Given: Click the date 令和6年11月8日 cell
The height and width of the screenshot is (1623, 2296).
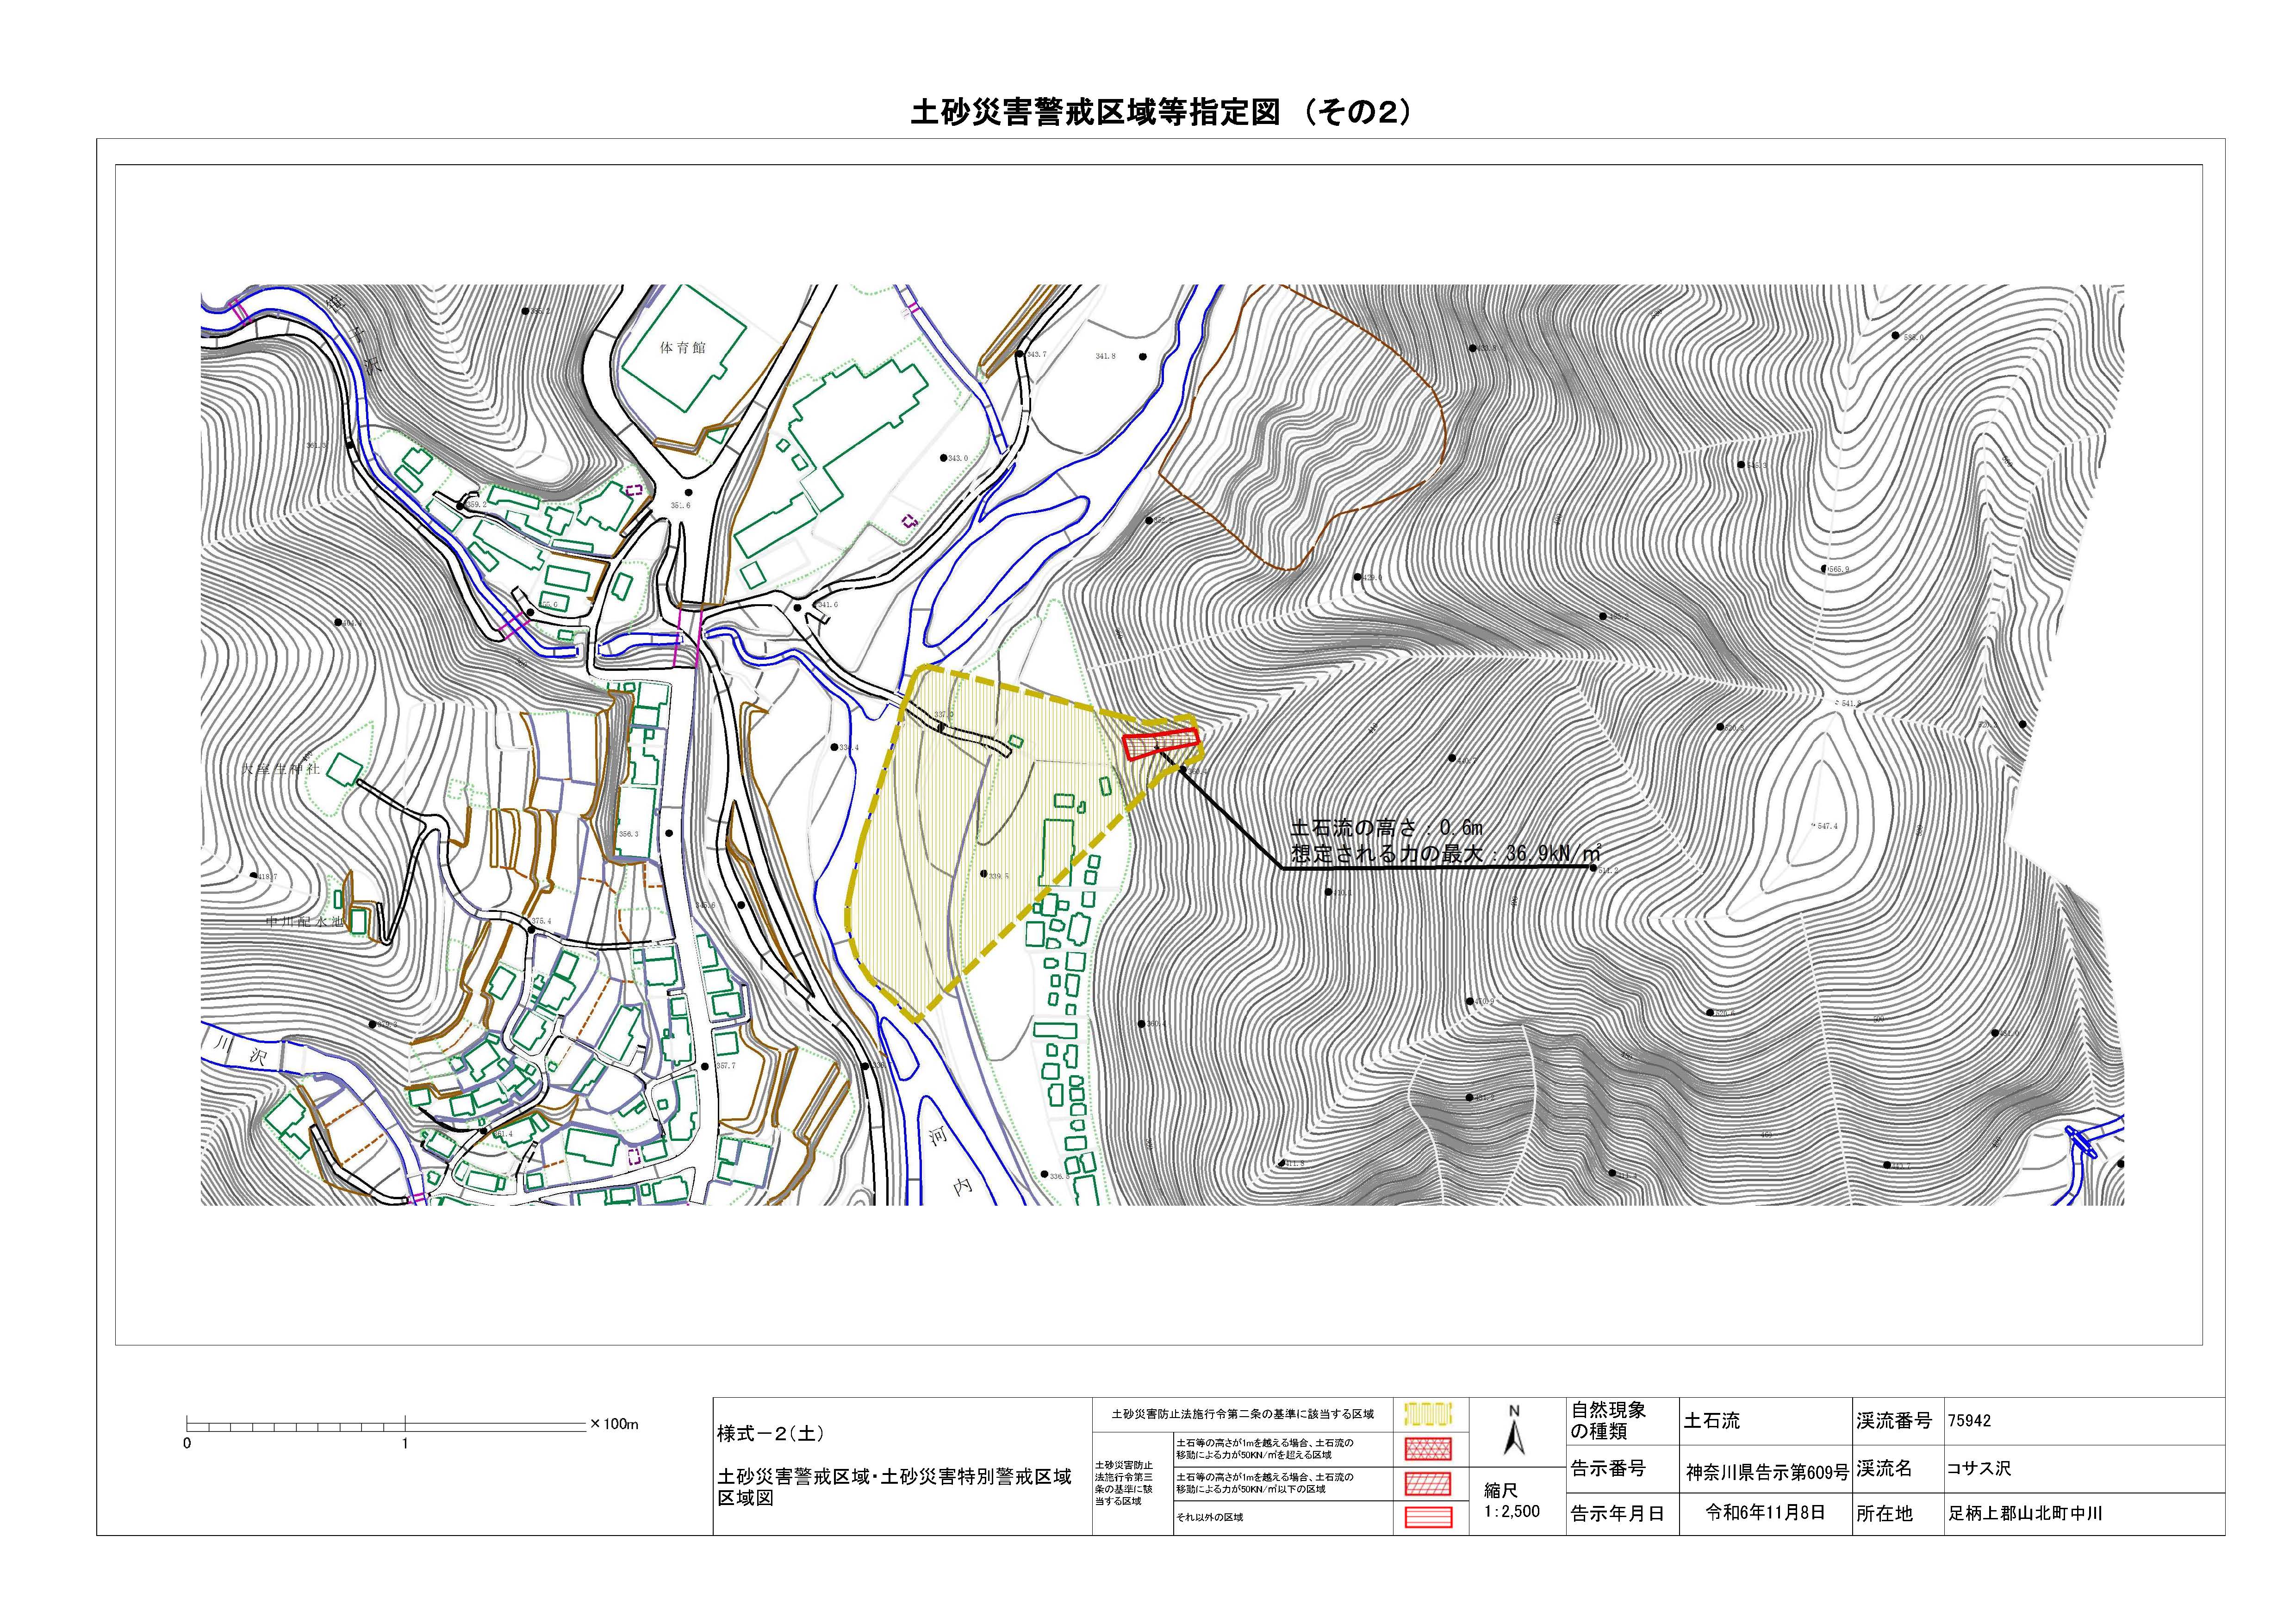Looking at the screenshot, I should [x=1765, y=1512].
